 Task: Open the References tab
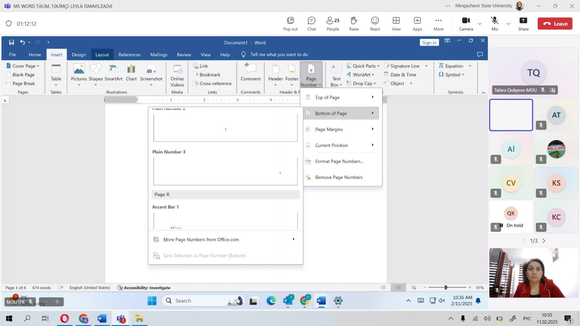[x=129, y=55]
